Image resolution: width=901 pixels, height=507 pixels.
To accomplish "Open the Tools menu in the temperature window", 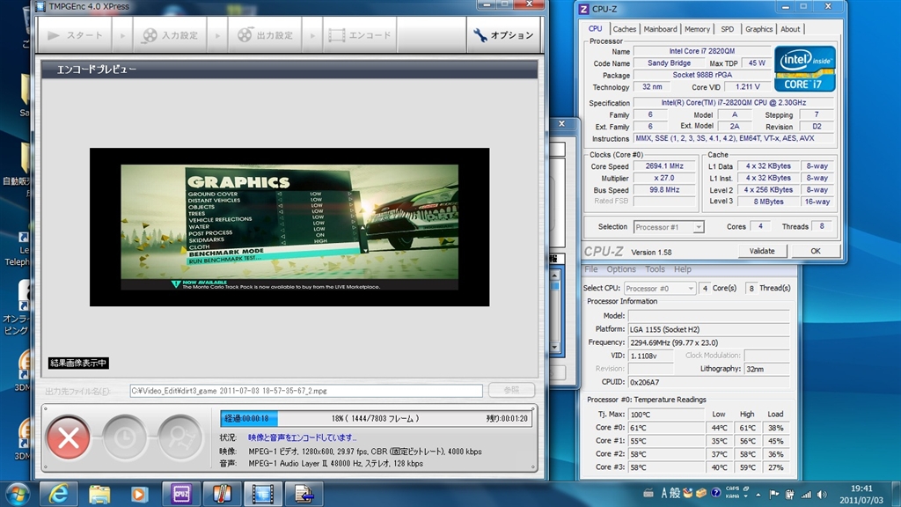I will 655,269.
